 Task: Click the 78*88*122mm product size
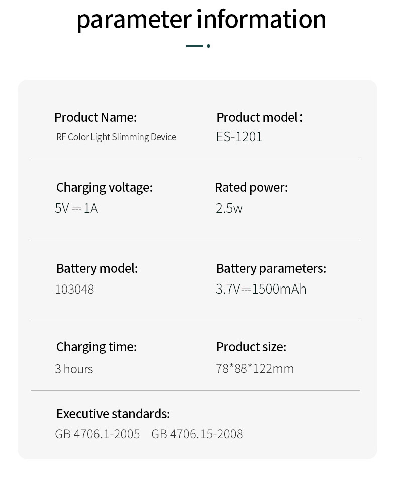(255, 368)
